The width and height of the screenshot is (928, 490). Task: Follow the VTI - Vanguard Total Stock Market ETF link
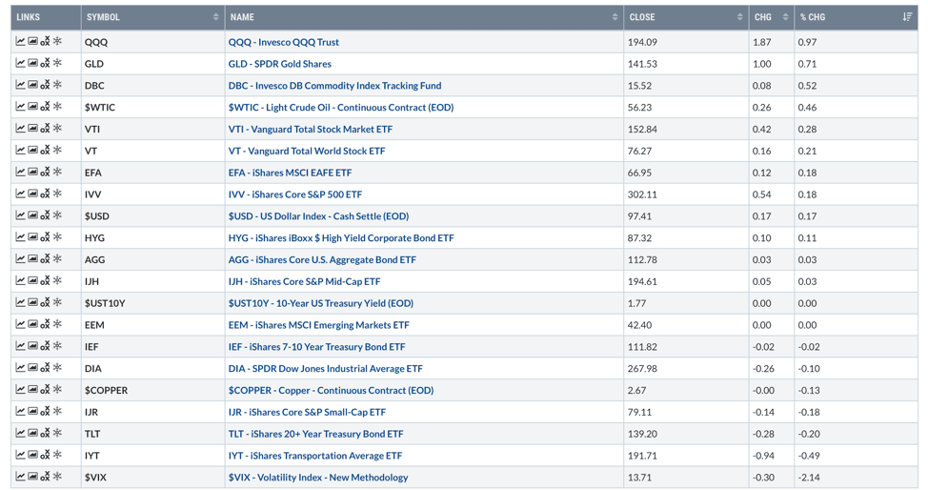click(310, 129)
